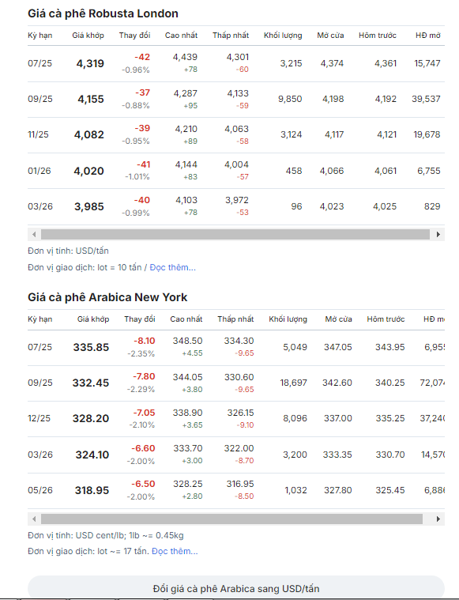Click 'Giá cà phê Arabica New York' heading
The image size is (459, 600).
(107, 297)
